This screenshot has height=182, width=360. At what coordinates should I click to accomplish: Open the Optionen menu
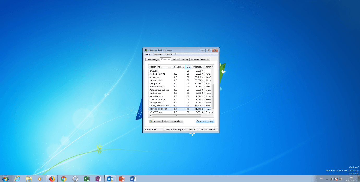[158, 54]
